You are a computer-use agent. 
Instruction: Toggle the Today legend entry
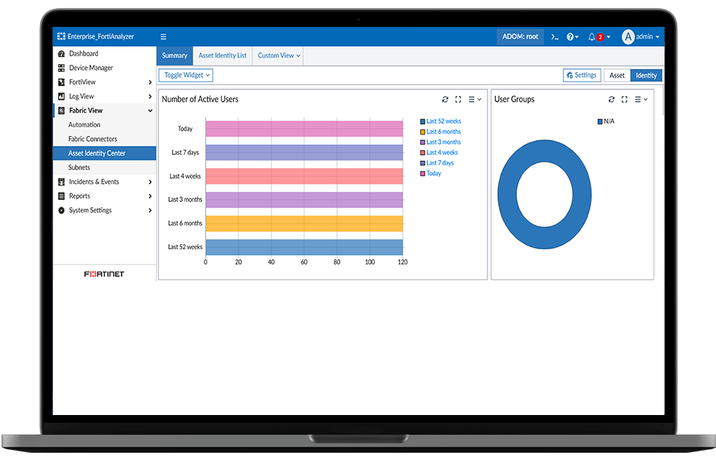431,174
